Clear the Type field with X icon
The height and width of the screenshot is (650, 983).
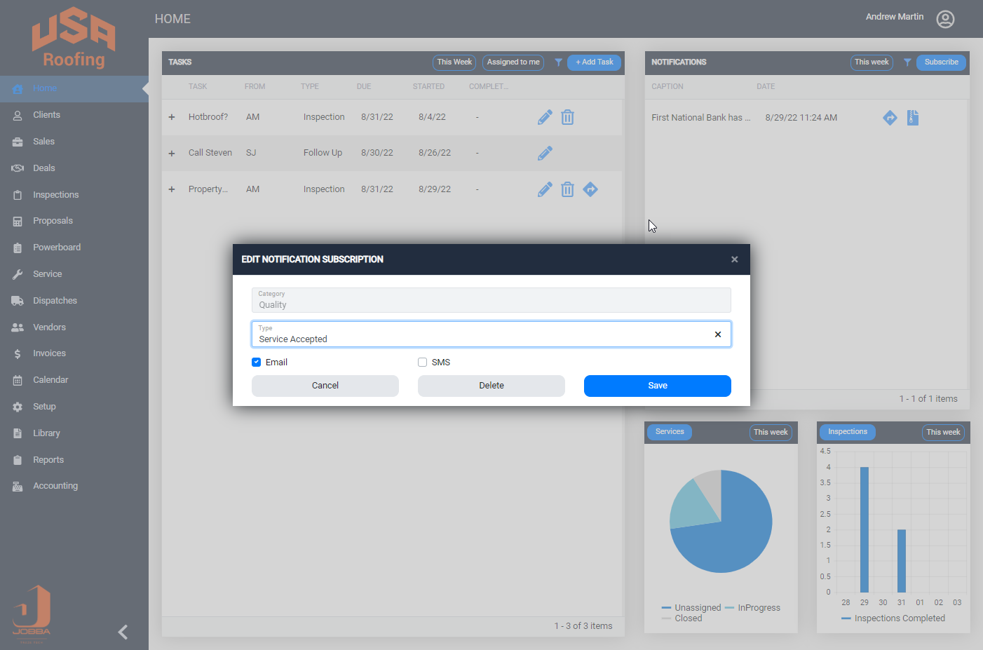tap(717, 334)
